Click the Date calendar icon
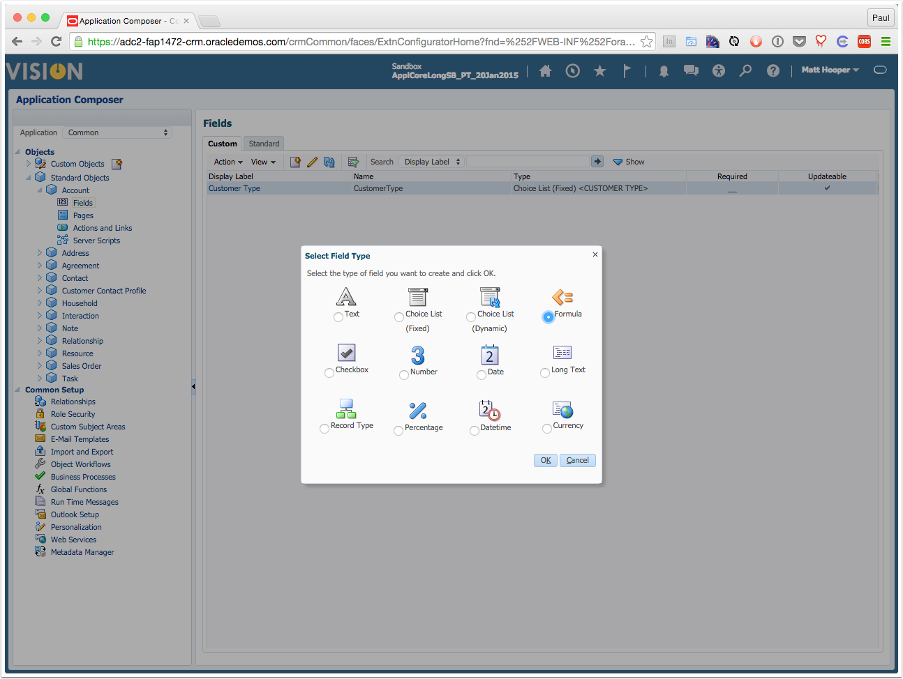Screen dimensions: 903x679 tap(490, 355)
